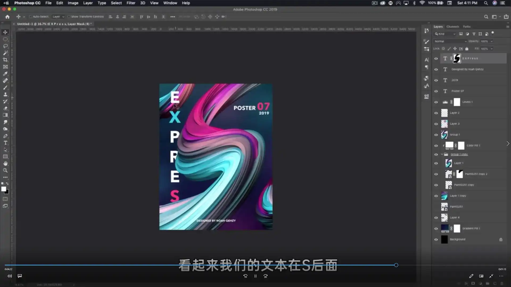The image size is (511, 287).
Task: Select the Lasso tool
Action: pos(5,46)
